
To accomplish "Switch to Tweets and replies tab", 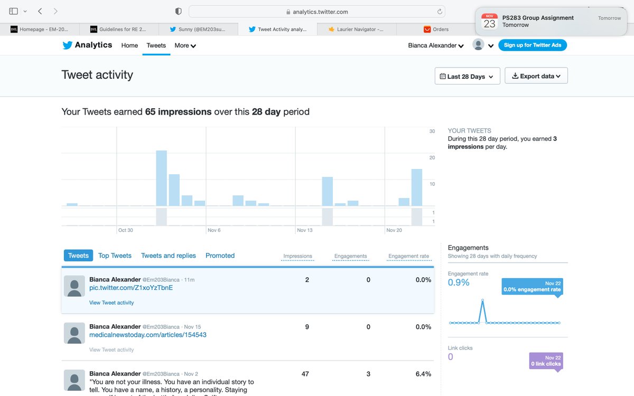I will [x=169, y=256].
